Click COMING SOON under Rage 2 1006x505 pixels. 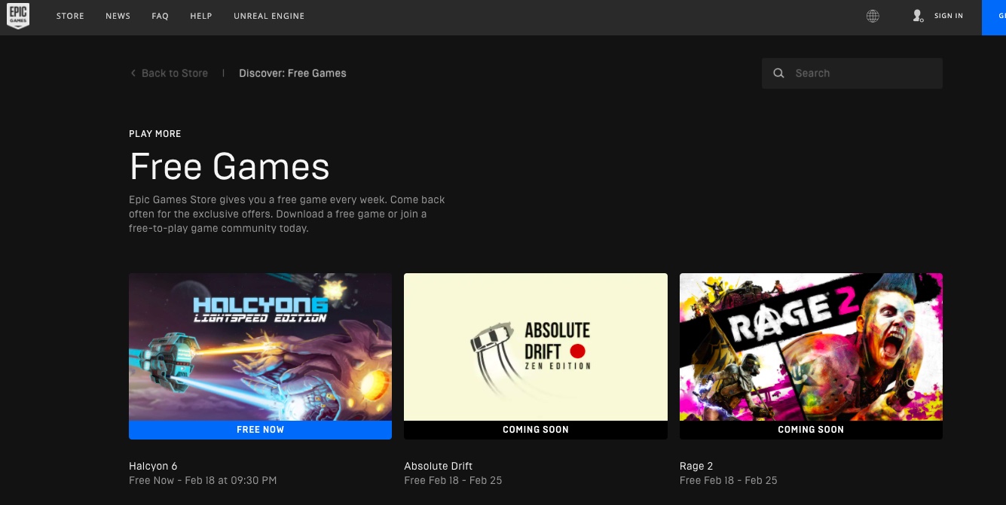coord(811,430)
